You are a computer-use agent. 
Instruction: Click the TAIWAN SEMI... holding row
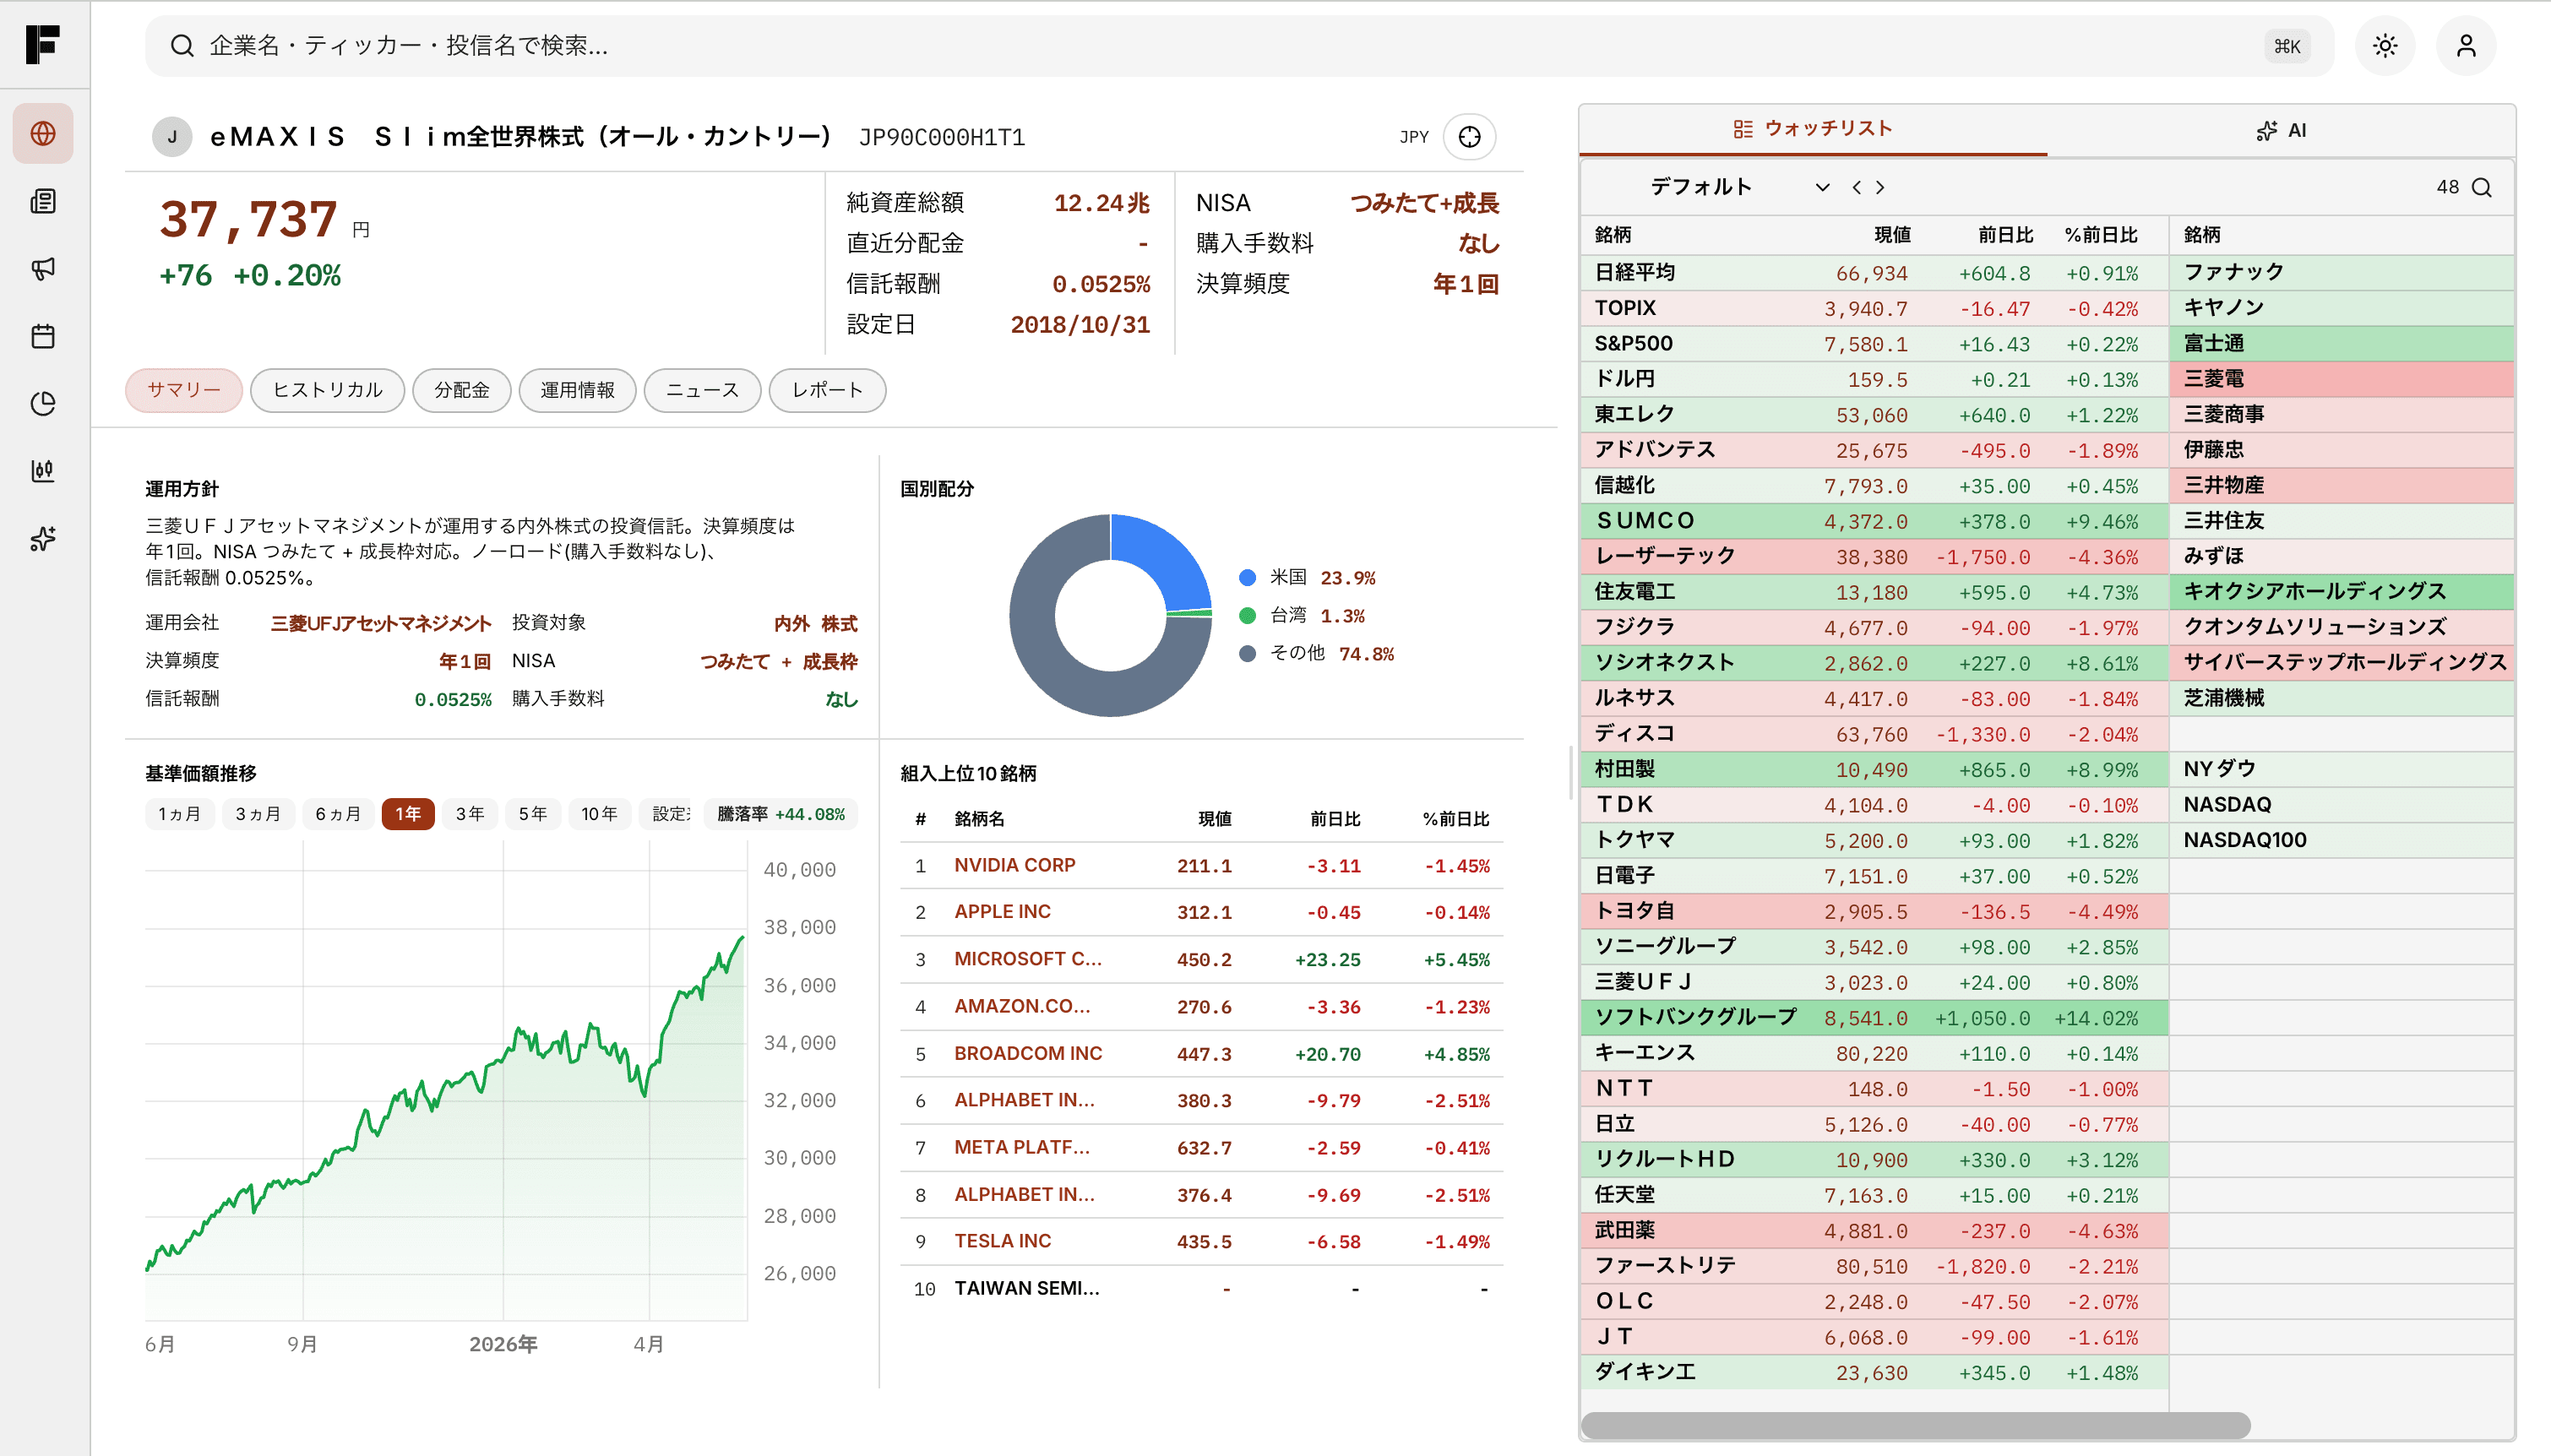click(x=1202, y=1289)
